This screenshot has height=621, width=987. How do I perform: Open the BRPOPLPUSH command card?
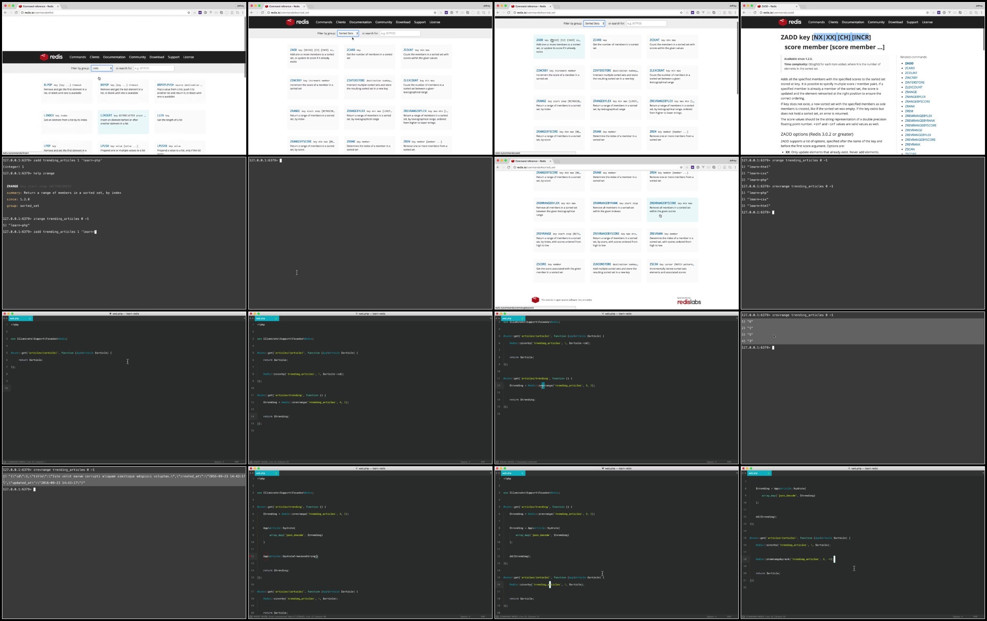point(180,91)
